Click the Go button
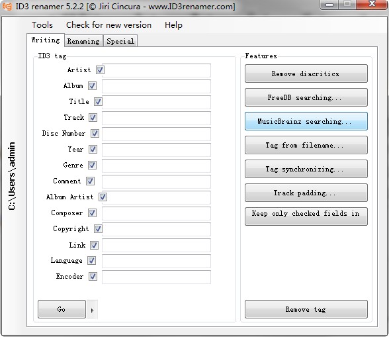 pos(62,309)
